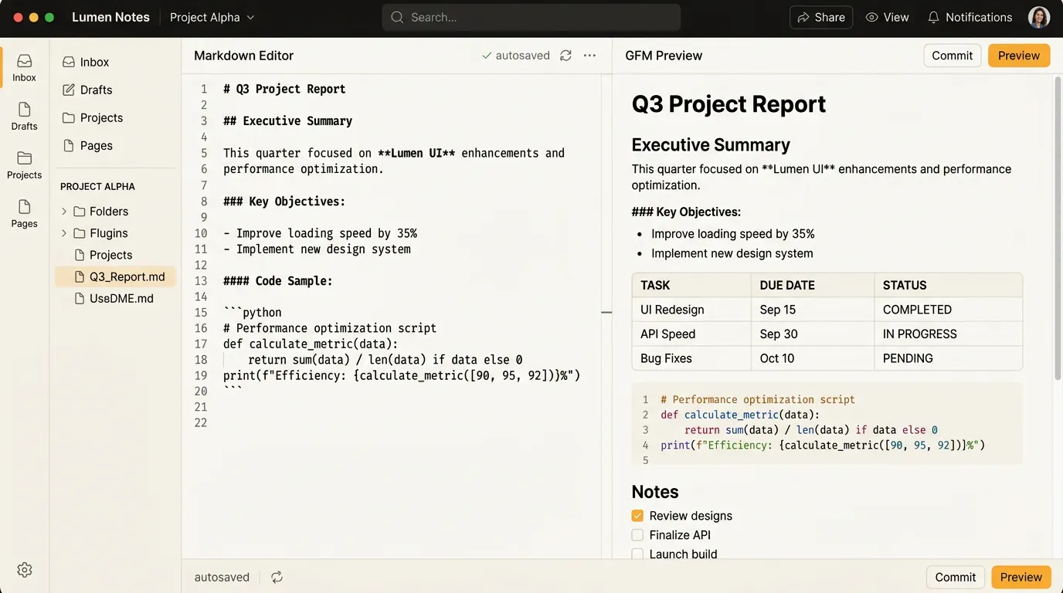The image size is (1063, 593).
Task: Click the COMPLETED status cell
Action: point(949,310)
